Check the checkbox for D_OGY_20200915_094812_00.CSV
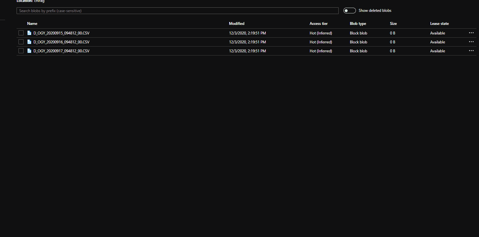 (21, 33)
